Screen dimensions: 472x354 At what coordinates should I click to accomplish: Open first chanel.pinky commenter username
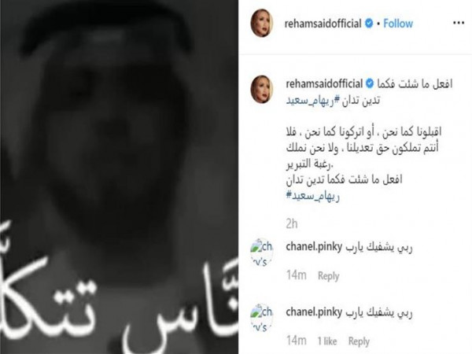tap(314, 247)
